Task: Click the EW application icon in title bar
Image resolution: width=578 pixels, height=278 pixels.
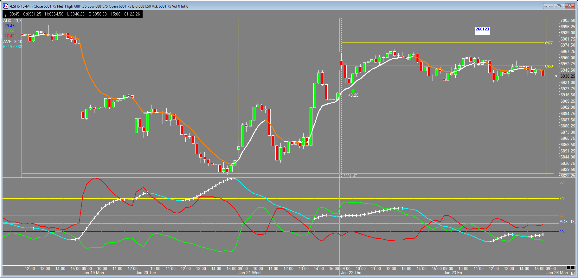Action: click(5, 6)
